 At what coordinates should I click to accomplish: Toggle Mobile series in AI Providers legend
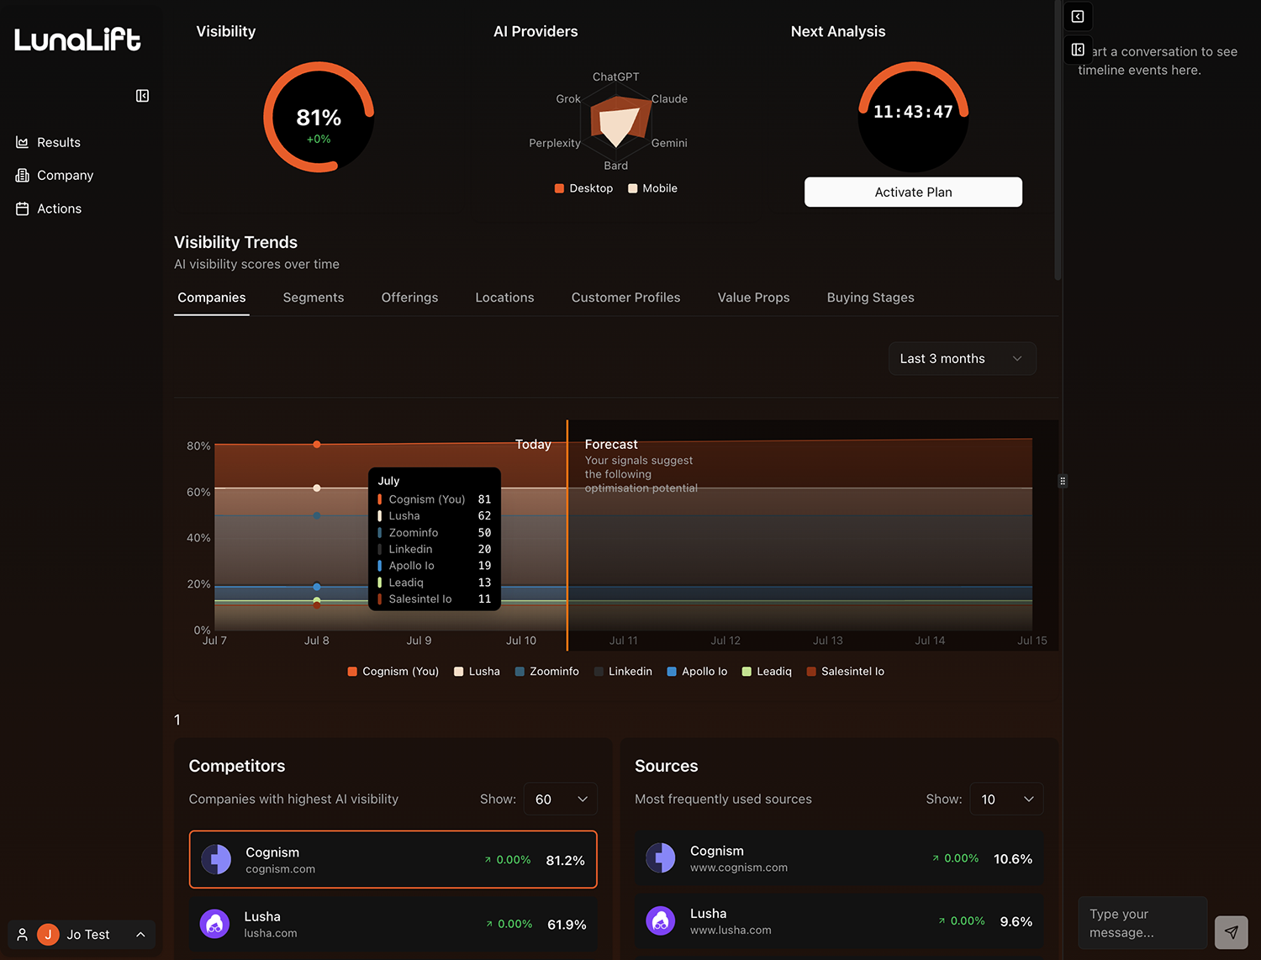tap(652, 188)
